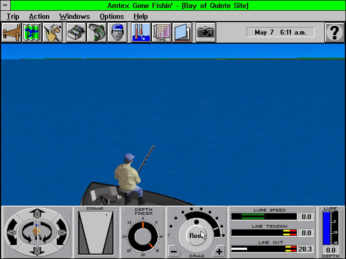The width and height of the screenshot is (346, 259).
Task: Open the tackle box
Action: click(x=76, y=33)
